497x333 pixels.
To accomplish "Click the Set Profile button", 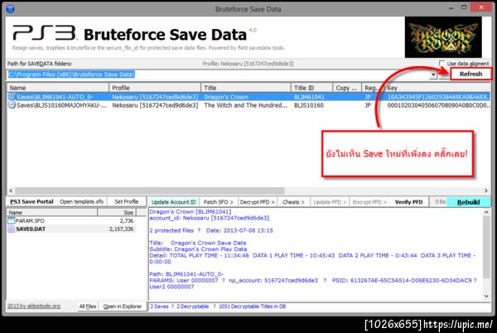I will coord(127,201).
